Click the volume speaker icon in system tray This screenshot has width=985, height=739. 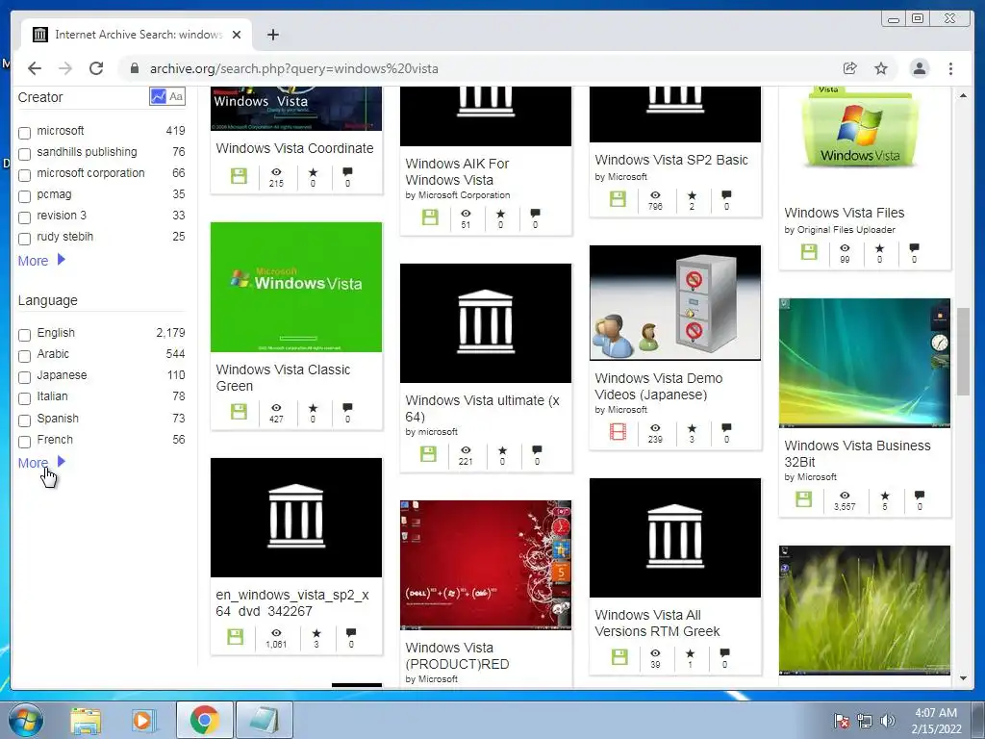point(888,721)
